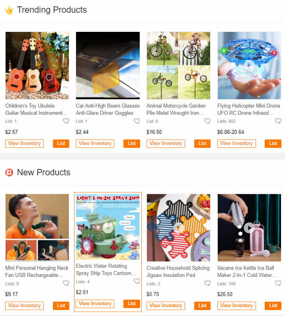This screenshot has width=285, height=316.
Task: Play the Spray Ship toy video
Action: pyautogui.click(x=108, y=228)
